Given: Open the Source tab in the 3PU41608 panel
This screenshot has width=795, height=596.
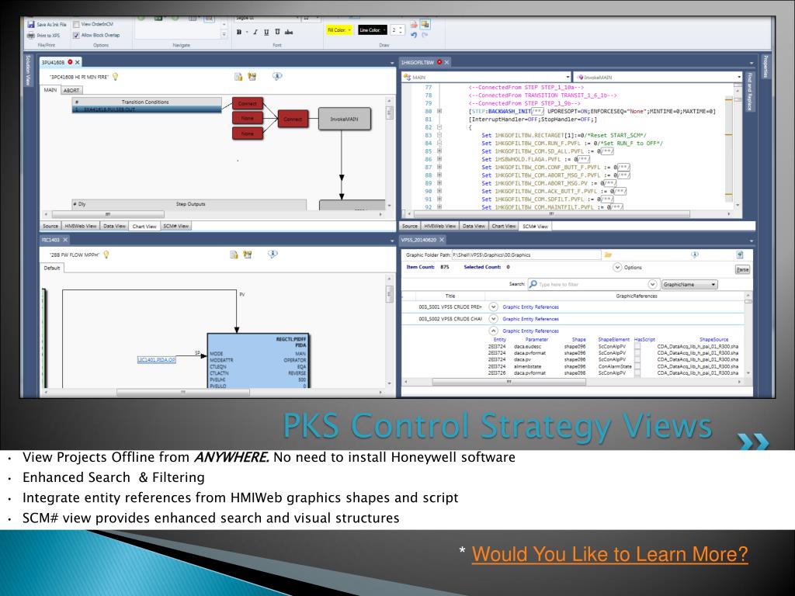Looking at the screenshot, I should coord(50,226).
